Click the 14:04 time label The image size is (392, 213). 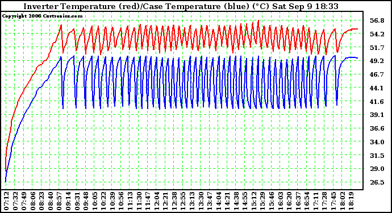pos(219,201)
